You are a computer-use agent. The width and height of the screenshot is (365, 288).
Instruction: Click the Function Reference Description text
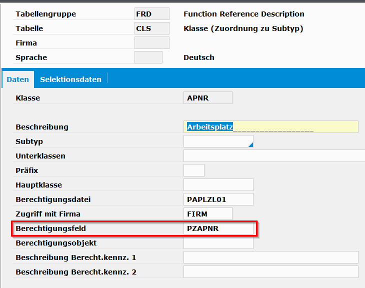tap(243, 14)
